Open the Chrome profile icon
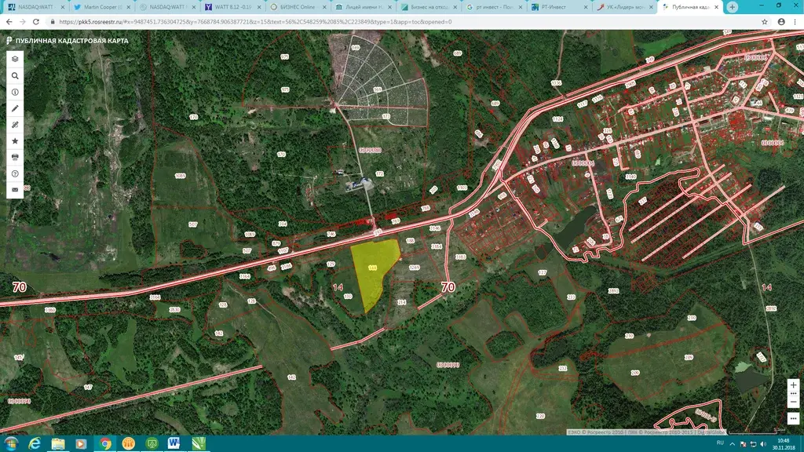This screenshot has height=452, width=804. point(781,22)
